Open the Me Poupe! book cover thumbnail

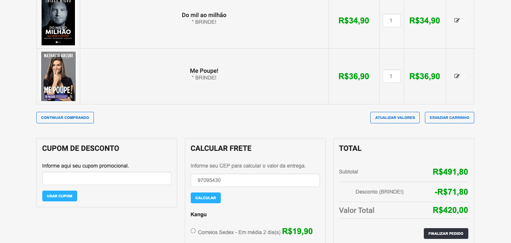[x=58, y=76]
